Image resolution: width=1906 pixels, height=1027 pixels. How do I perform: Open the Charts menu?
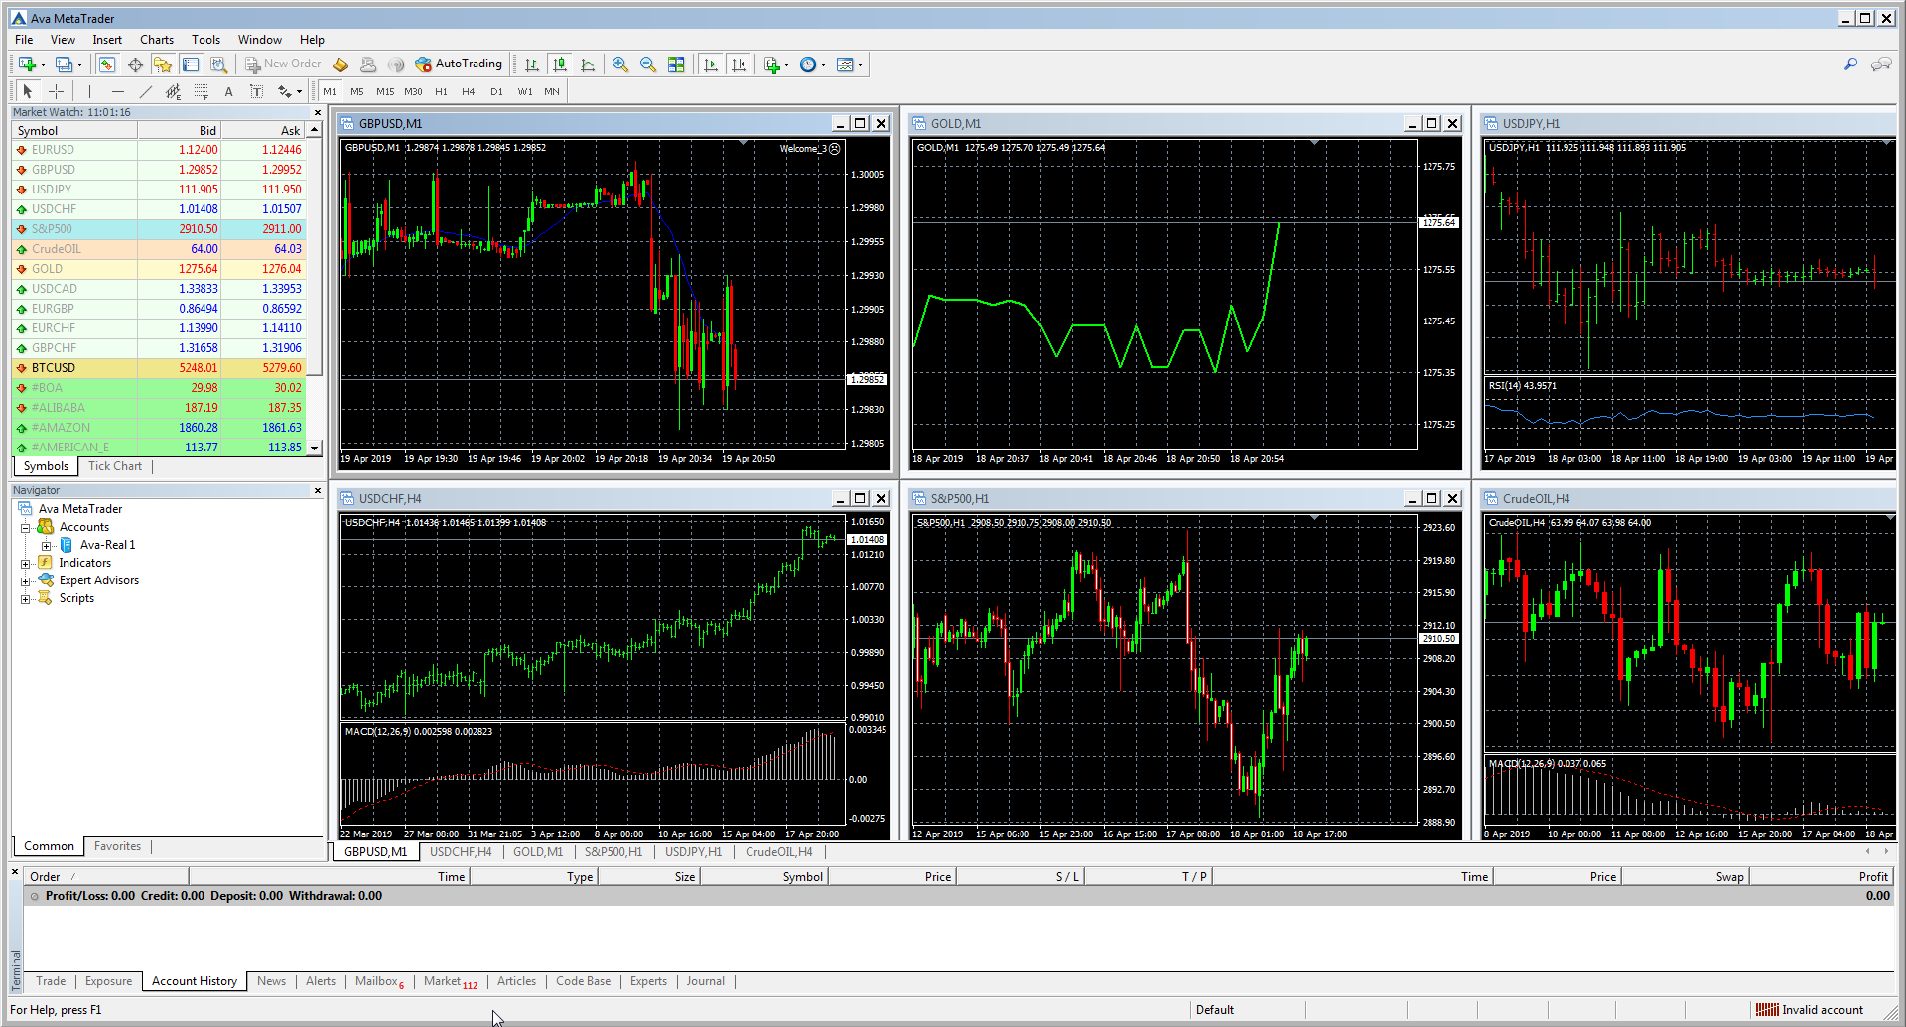157,40
